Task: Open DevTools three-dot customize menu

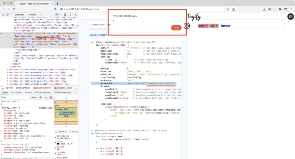Action: click(70, 15)
